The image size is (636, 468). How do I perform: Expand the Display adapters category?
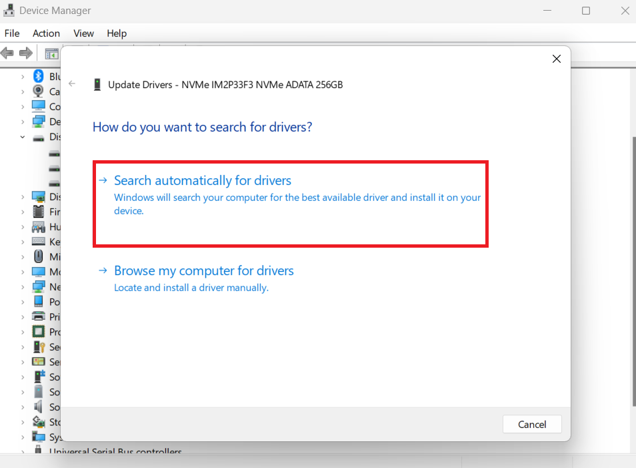[23, 197]
